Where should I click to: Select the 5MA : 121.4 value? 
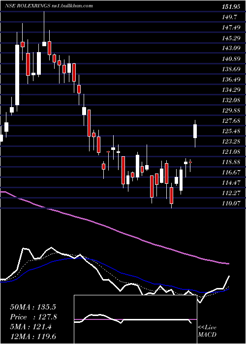click(31, 327)
